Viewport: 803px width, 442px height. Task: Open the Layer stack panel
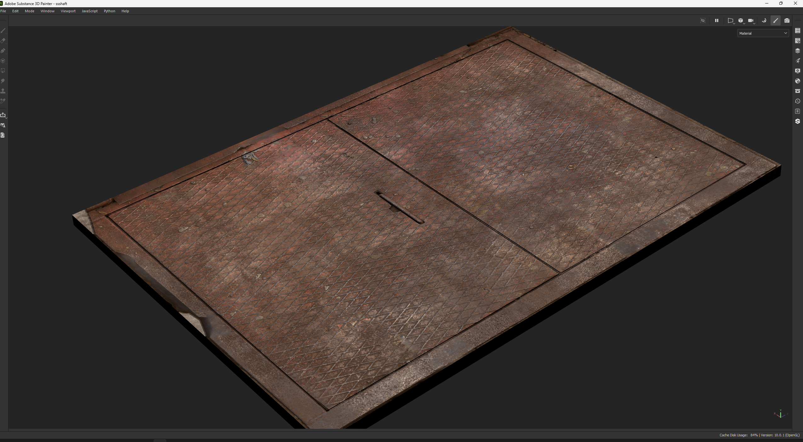point(798,51)
